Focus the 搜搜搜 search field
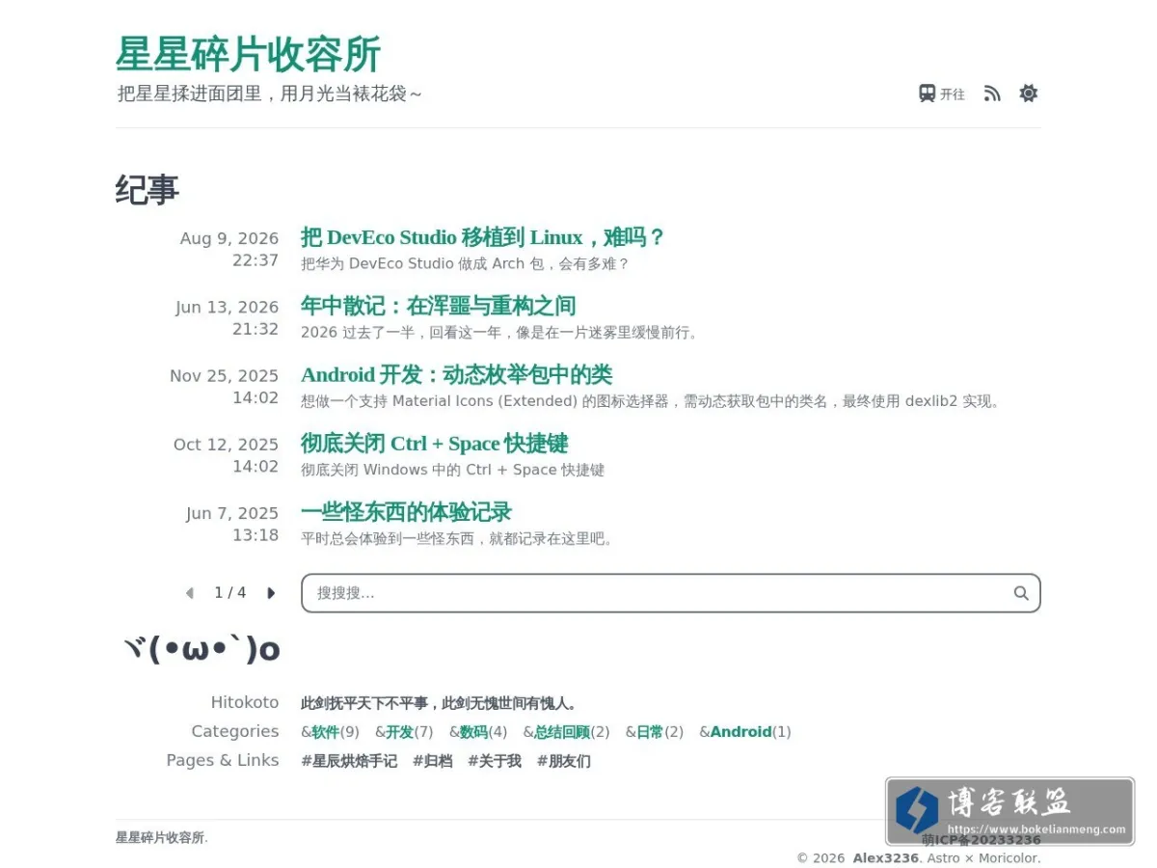This screenshot has height=868, width=1157. [670, 593]
